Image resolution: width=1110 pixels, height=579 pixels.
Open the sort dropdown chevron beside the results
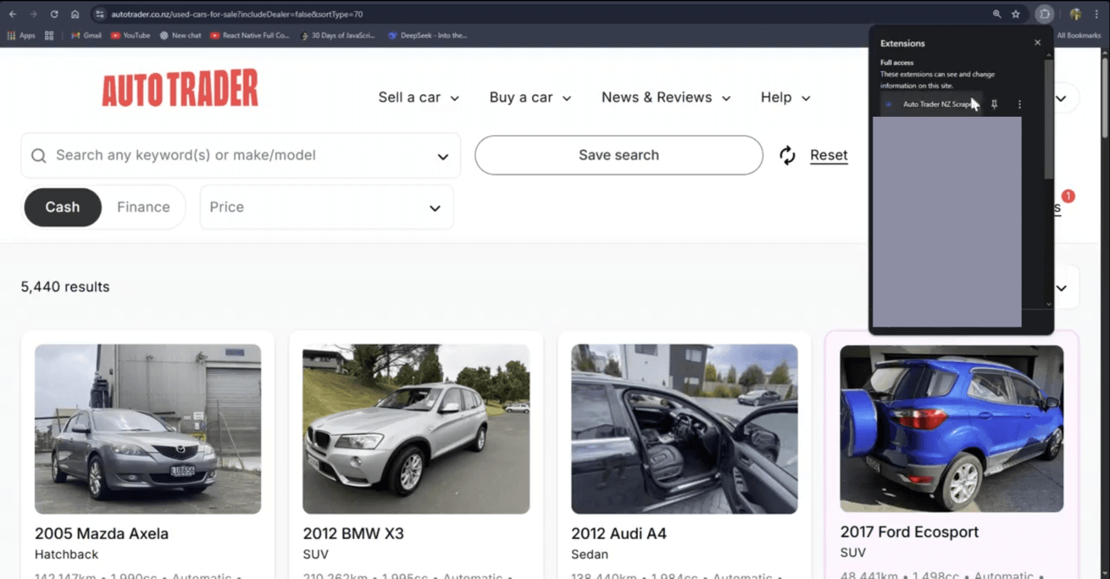[1062, 288]
